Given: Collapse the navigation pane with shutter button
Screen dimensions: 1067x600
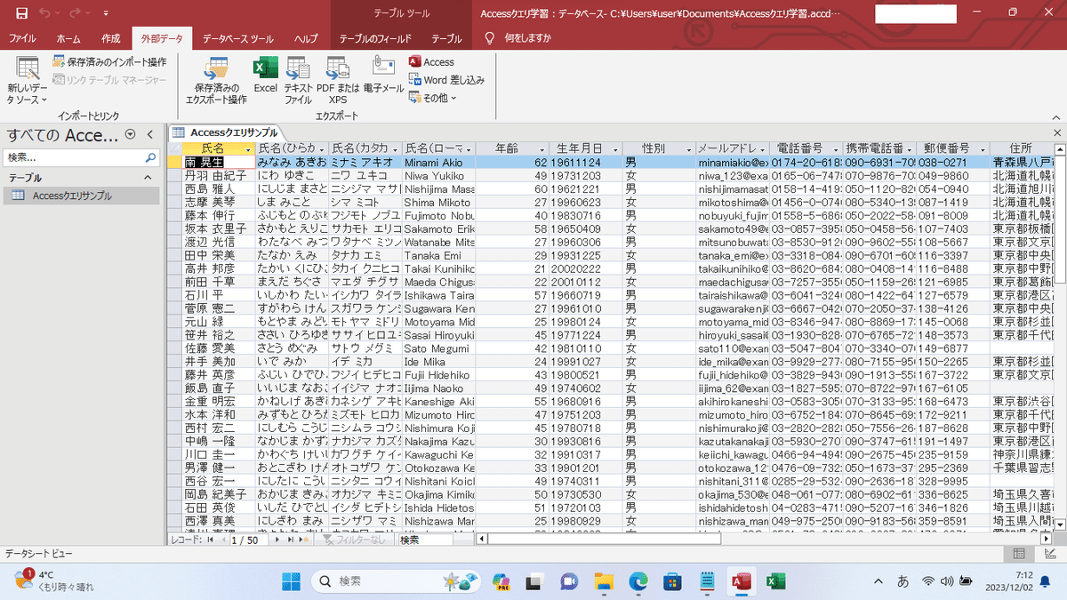Looking at the screenshot, I should click(151, 134).
